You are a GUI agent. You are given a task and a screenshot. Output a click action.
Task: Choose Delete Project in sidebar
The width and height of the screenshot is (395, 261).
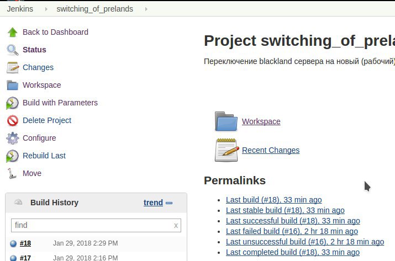coord(47,120)
